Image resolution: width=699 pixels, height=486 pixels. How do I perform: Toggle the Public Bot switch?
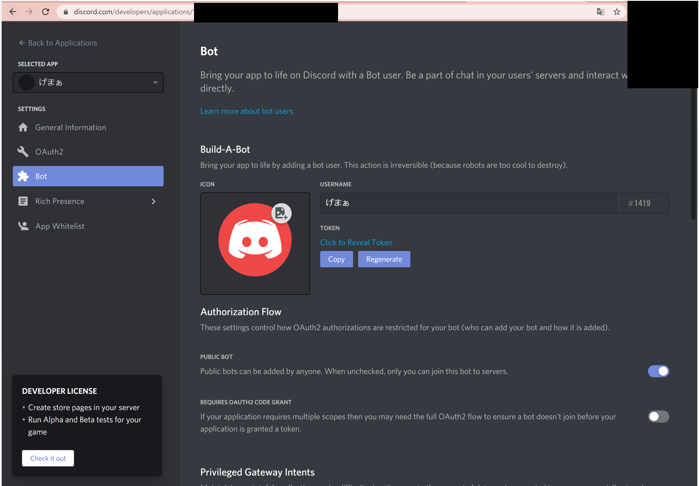coord(658,371)
